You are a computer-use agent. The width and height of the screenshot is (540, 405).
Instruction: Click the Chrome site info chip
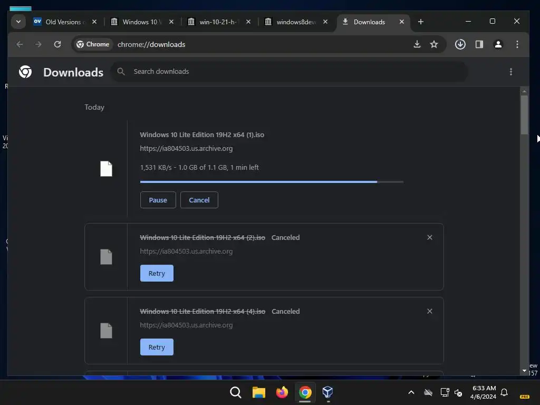(93, 44)
